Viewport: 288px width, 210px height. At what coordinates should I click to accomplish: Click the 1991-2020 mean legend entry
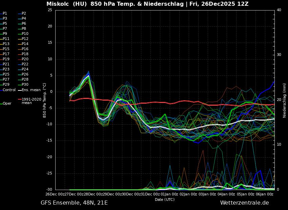coord(31,101)
